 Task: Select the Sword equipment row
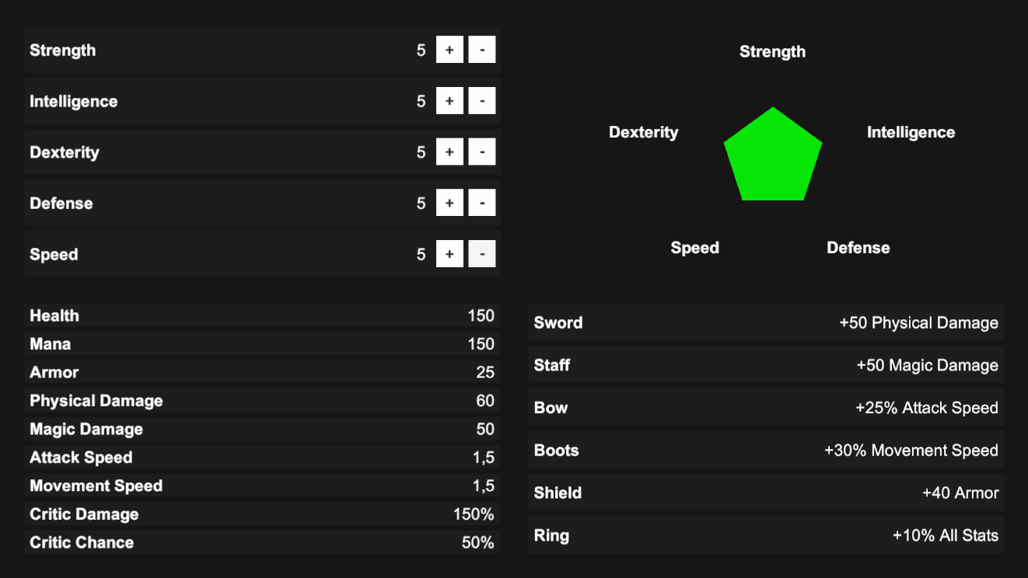[766, 322]
